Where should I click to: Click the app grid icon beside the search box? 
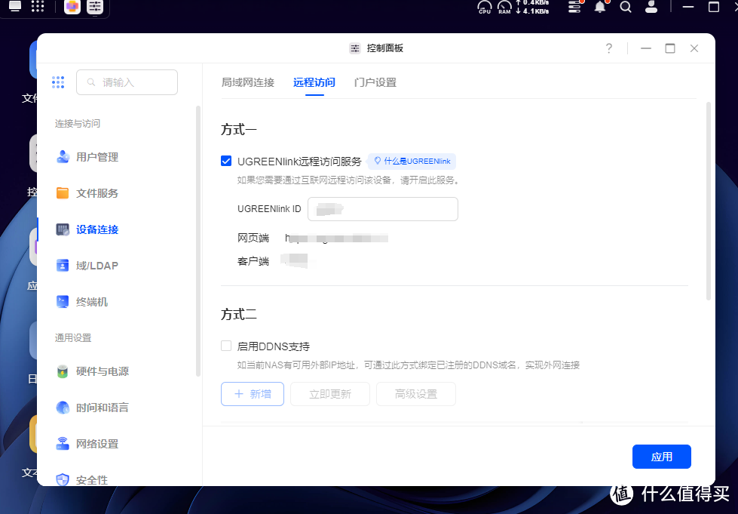58,82
